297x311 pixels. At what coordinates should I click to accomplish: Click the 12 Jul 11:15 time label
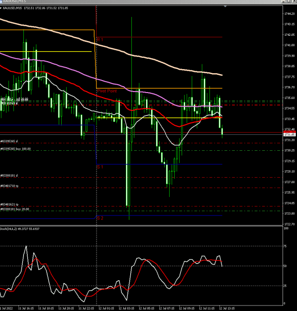(x=207, y=309)
